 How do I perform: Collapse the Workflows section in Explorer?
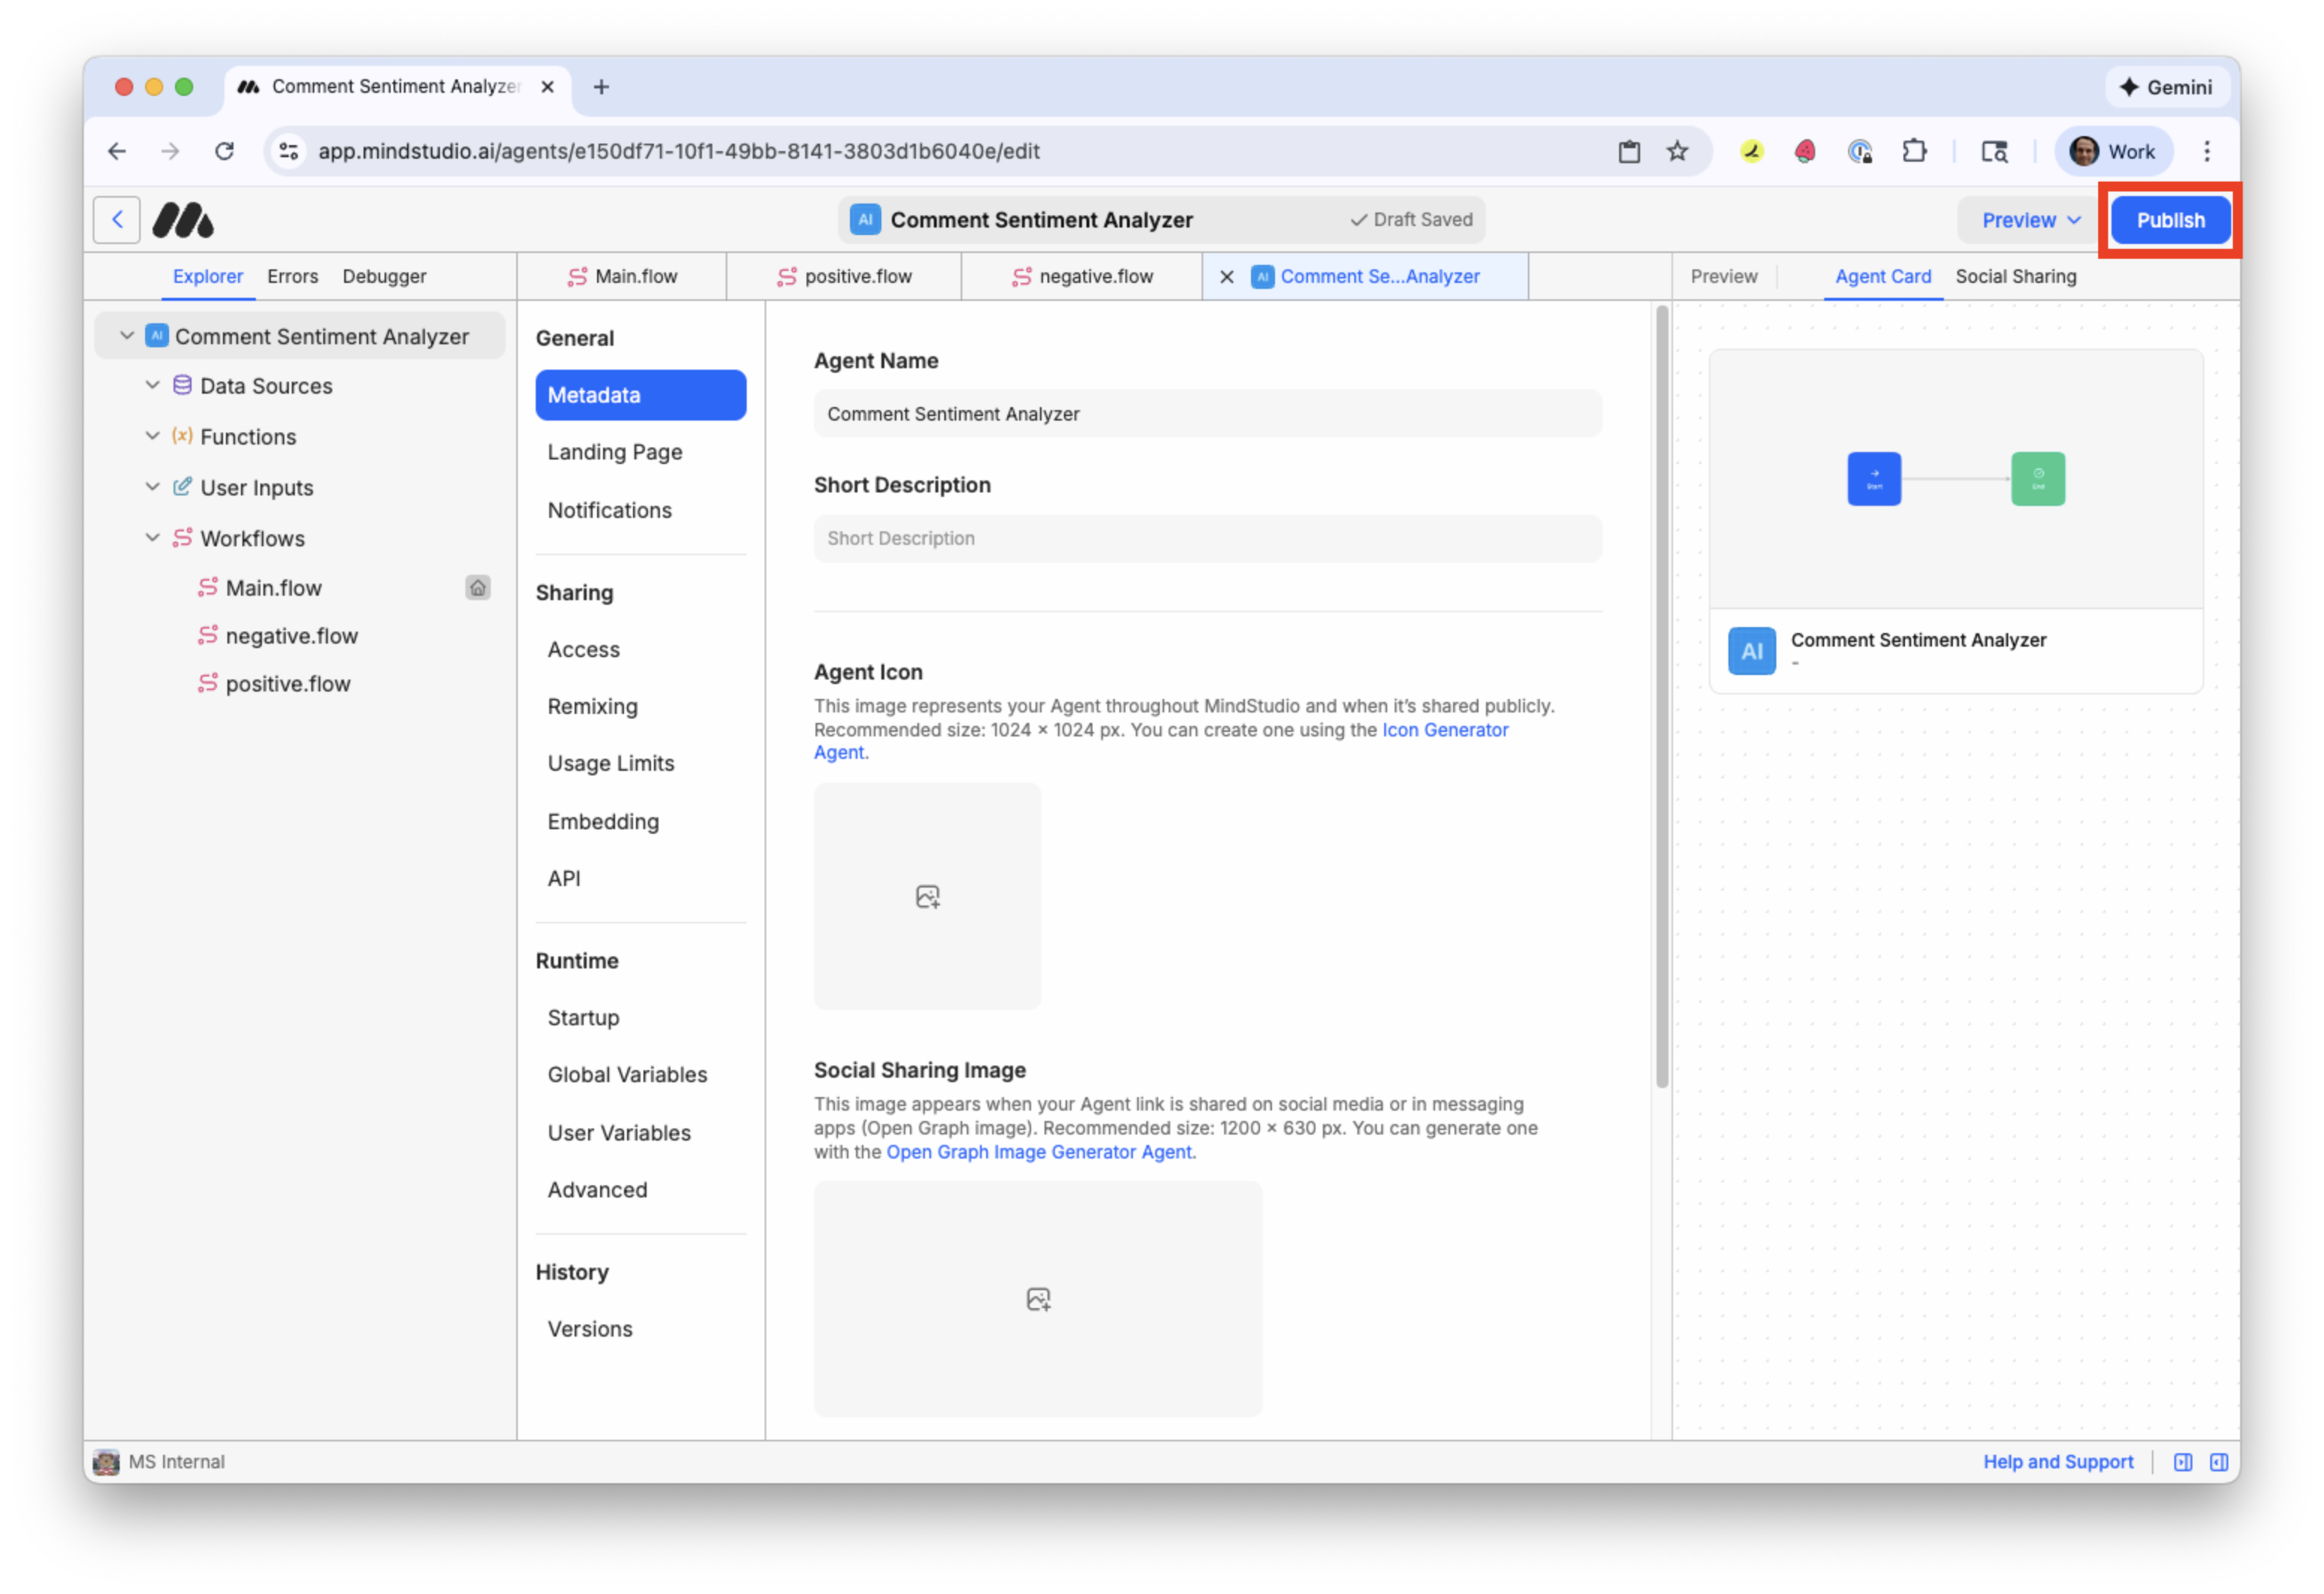coord(152,537)
